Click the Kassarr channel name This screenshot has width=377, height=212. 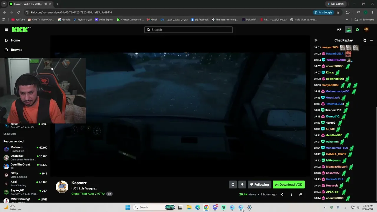point(79,183)
